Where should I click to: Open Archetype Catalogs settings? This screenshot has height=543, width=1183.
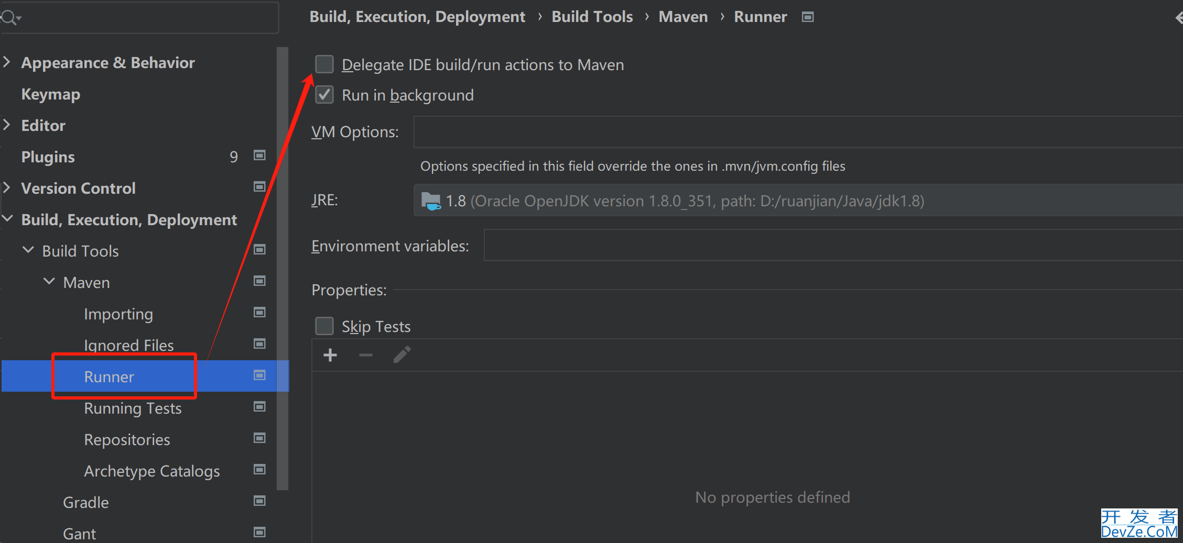(x=152, y=471)
